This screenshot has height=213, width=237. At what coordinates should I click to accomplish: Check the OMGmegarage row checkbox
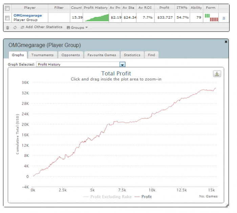click(x=7, y=18)
